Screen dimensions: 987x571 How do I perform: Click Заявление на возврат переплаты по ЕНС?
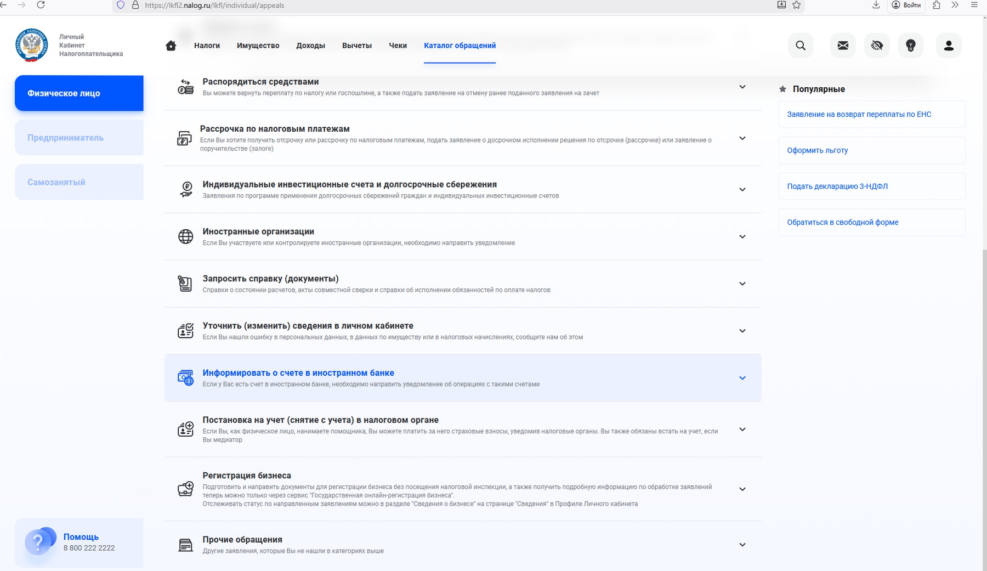pyautogui.click(x=859, y=115)
